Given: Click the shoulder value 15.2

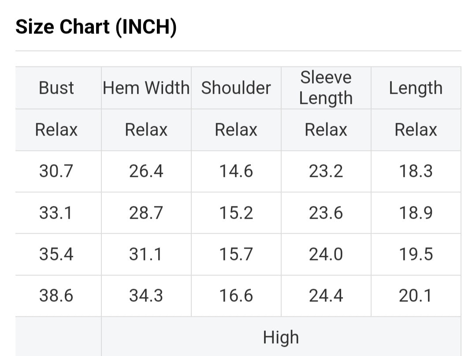Looking at the screenshot, I should [236, 213].
